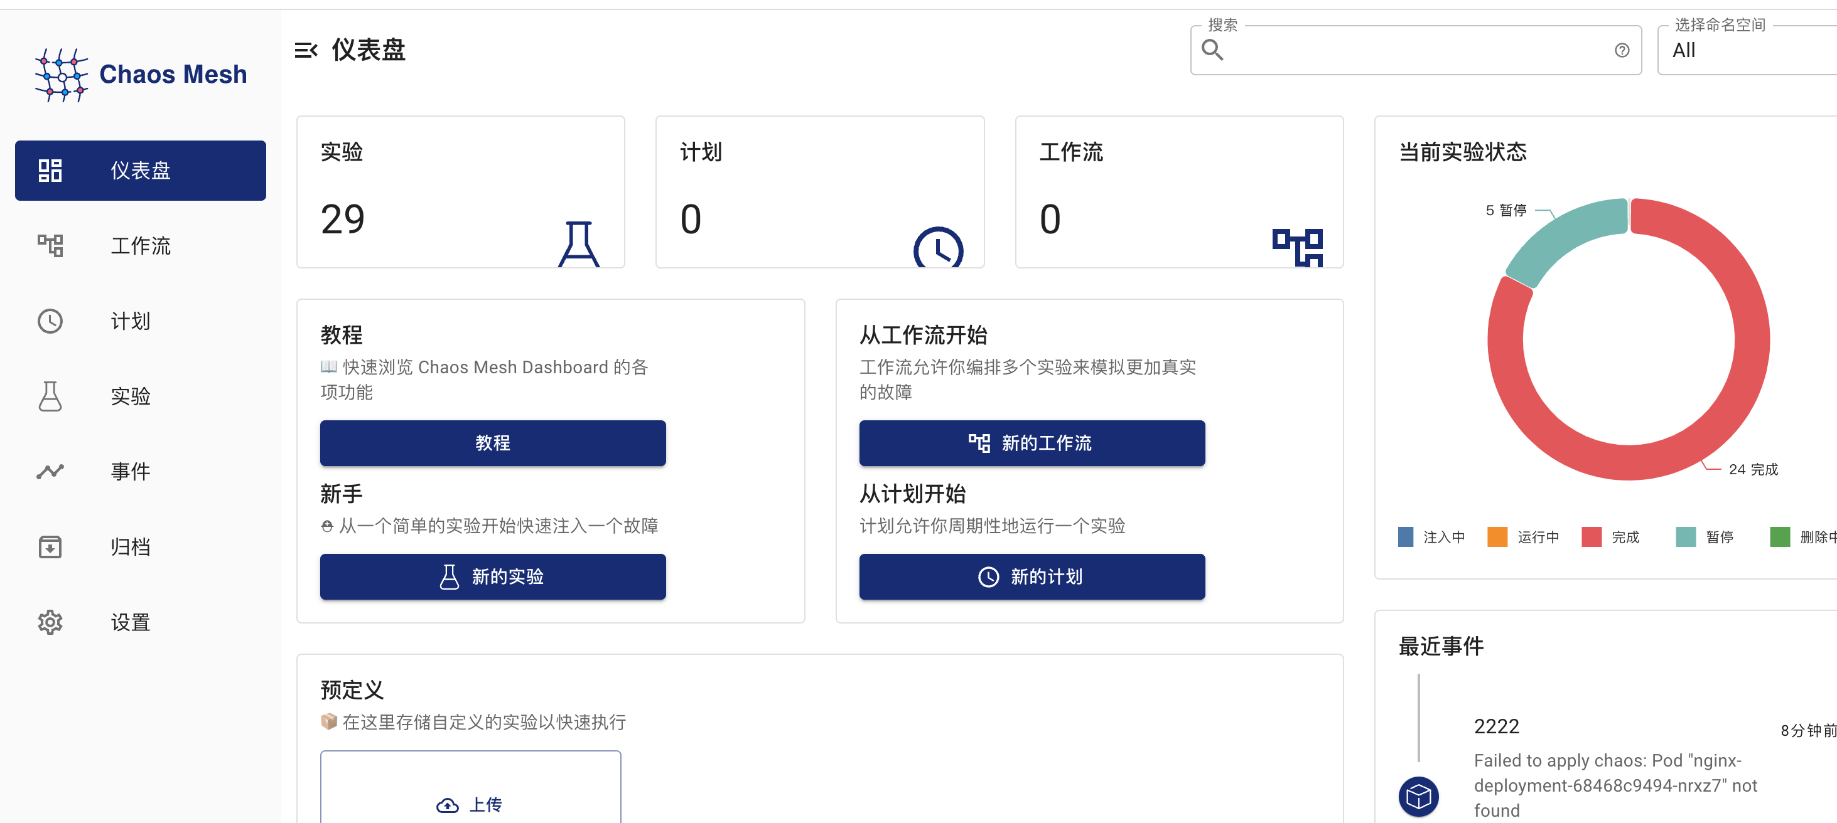Collapse sidebar with the menu toggle icon
Image resolution: width=1837 pixels, height=823 pixels.
pos(305,51)
